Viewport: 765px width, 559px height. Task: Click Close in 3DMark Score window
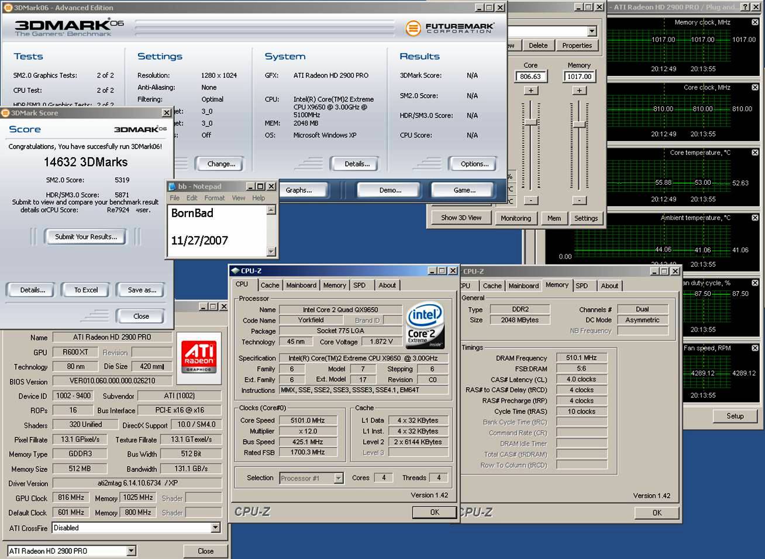pos(141,316)
